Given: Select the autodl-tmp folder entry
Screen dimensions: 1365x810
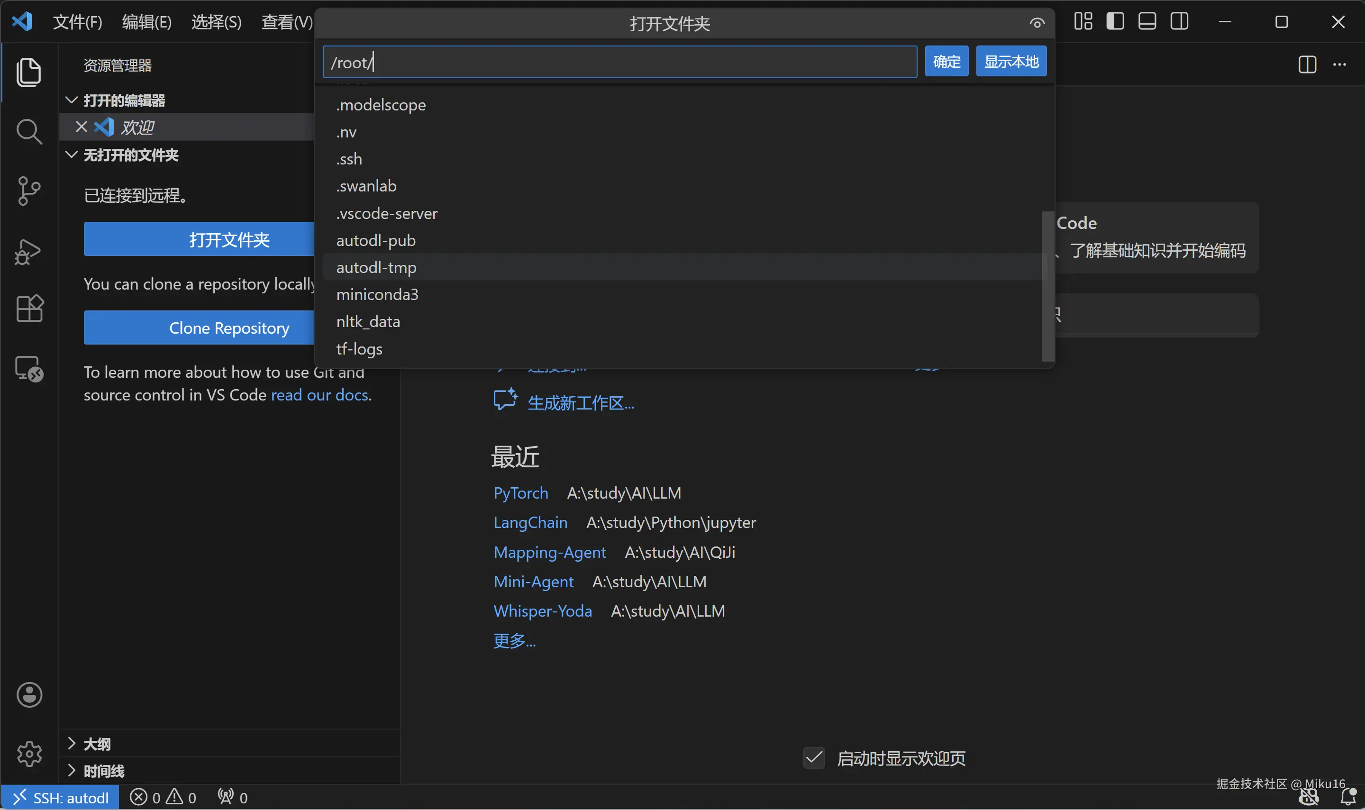Looking at the screenshot, I should pyautogui.click(x=376, y=267).
